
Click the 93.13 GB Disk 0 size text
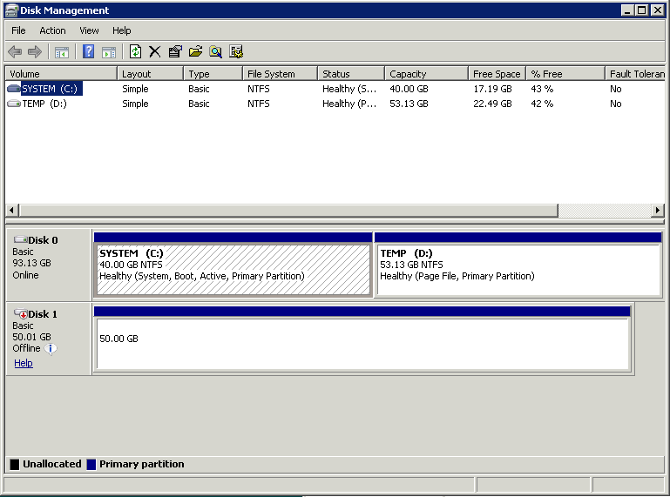coord(31,263)
